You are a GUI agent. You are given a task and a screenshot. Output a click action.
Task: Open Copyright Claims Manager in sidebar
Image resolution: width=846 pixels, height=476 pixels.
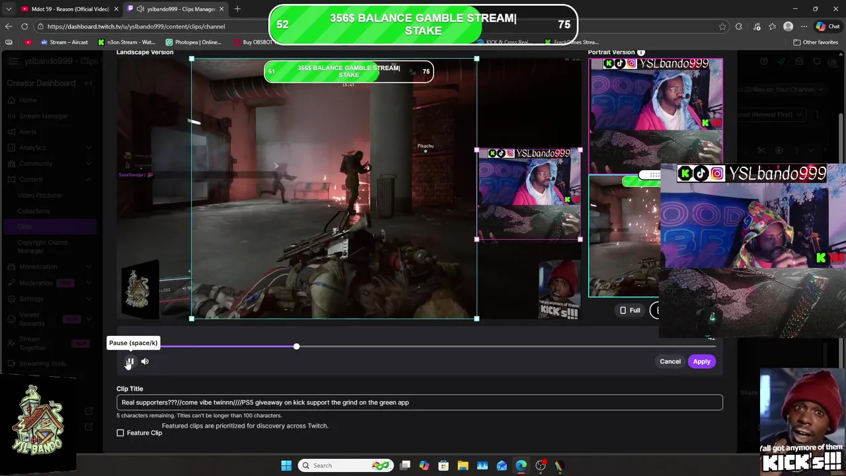[x=42, y=247]
